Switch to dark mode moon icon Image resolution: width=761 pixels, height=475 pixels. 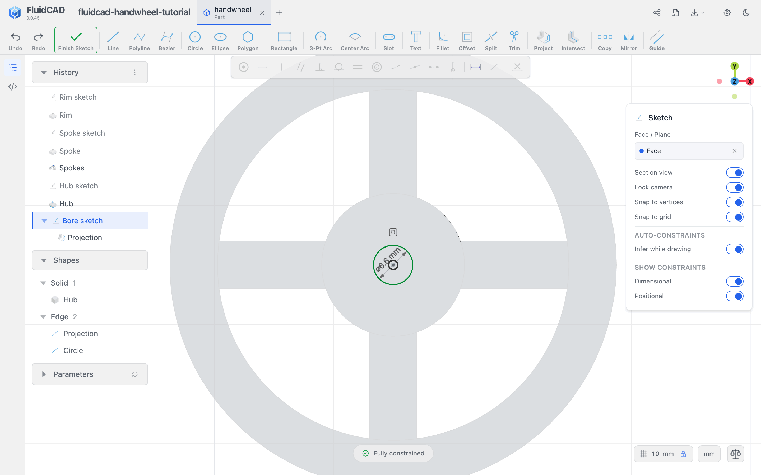coord(746,13)
